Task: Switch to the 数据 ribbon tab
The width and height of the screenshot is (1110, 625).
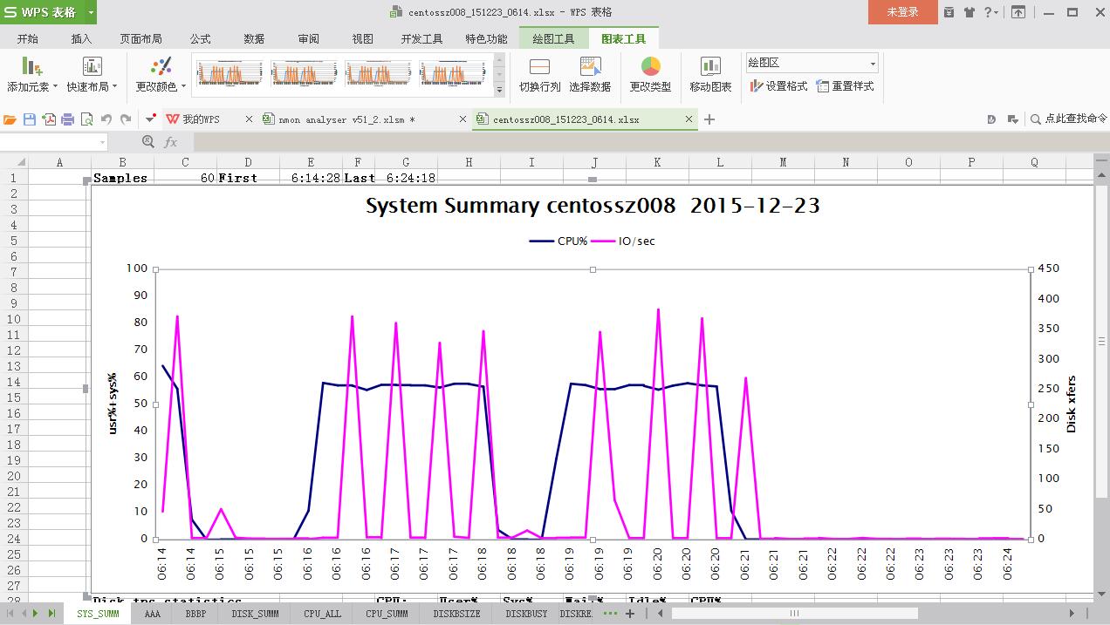Action: pos(254,38)
